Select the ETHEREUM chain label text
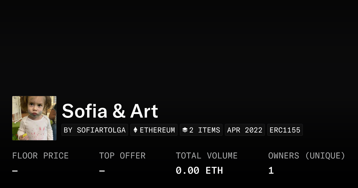Image resolution: width=358 pixels, height=188 pixels. pyautogui.click(x=157, y=130)
